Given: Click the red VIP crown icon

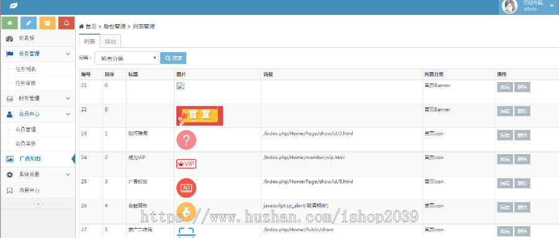Looking at the screenshot, I should click(186, 164).
